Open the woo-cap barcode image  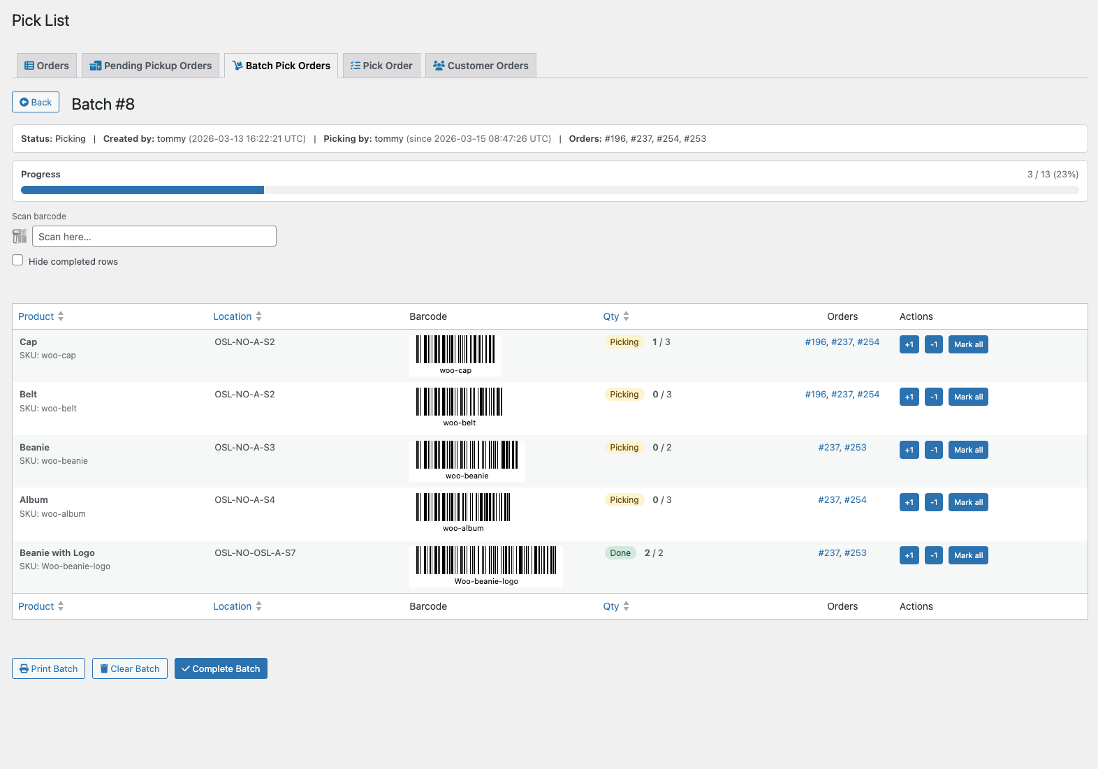(x=455, y=355)
